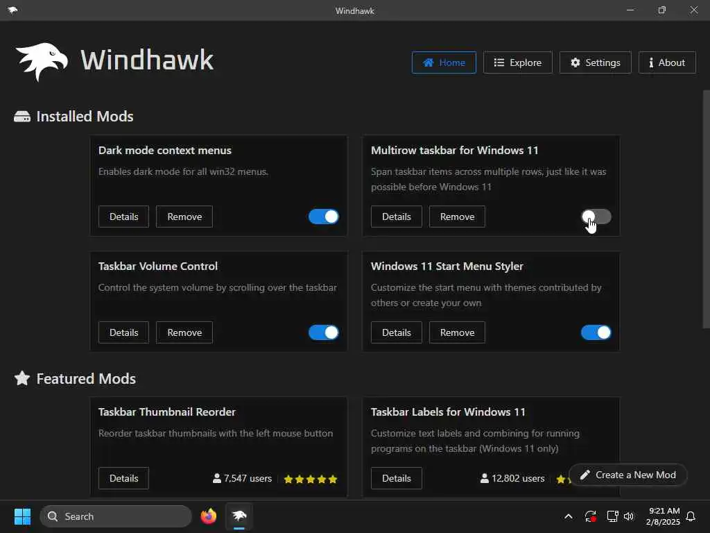Image resolution: width=710 pixels, height=533 pixels.
Task: Click the Taskbar Volume Control title
Action: 158,266
